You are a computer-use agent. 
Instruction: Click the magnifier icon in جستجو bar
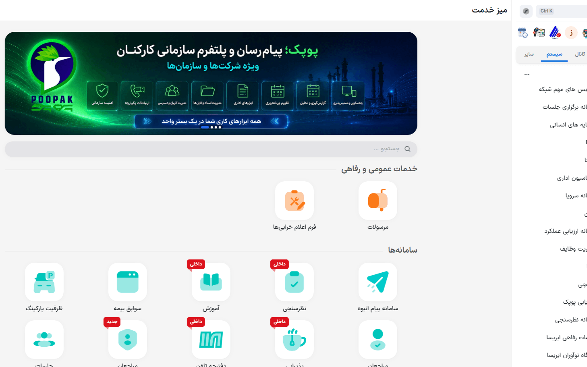(x=407, y=149)
